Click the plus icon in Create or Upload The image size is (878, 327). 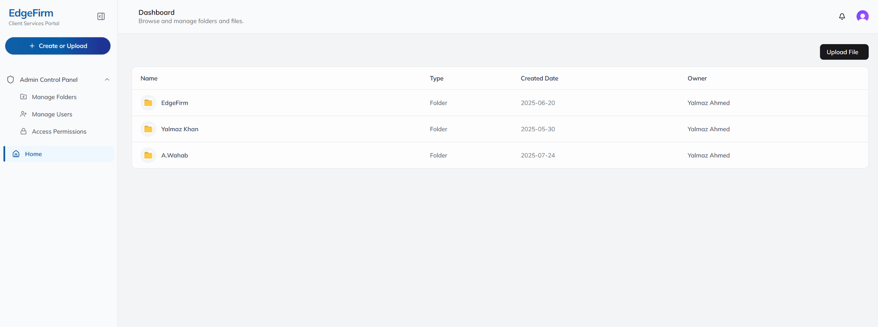tap(32, 46)
